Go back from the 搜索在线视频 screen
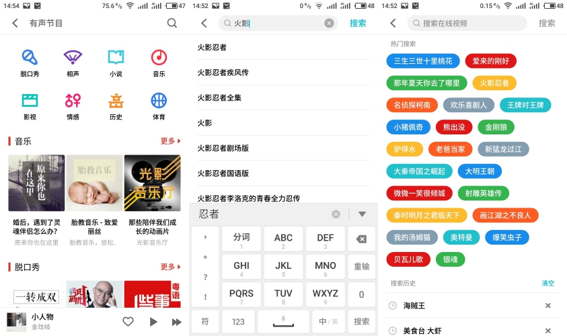This screenshot has height=336, width=567. pos(393,24)
